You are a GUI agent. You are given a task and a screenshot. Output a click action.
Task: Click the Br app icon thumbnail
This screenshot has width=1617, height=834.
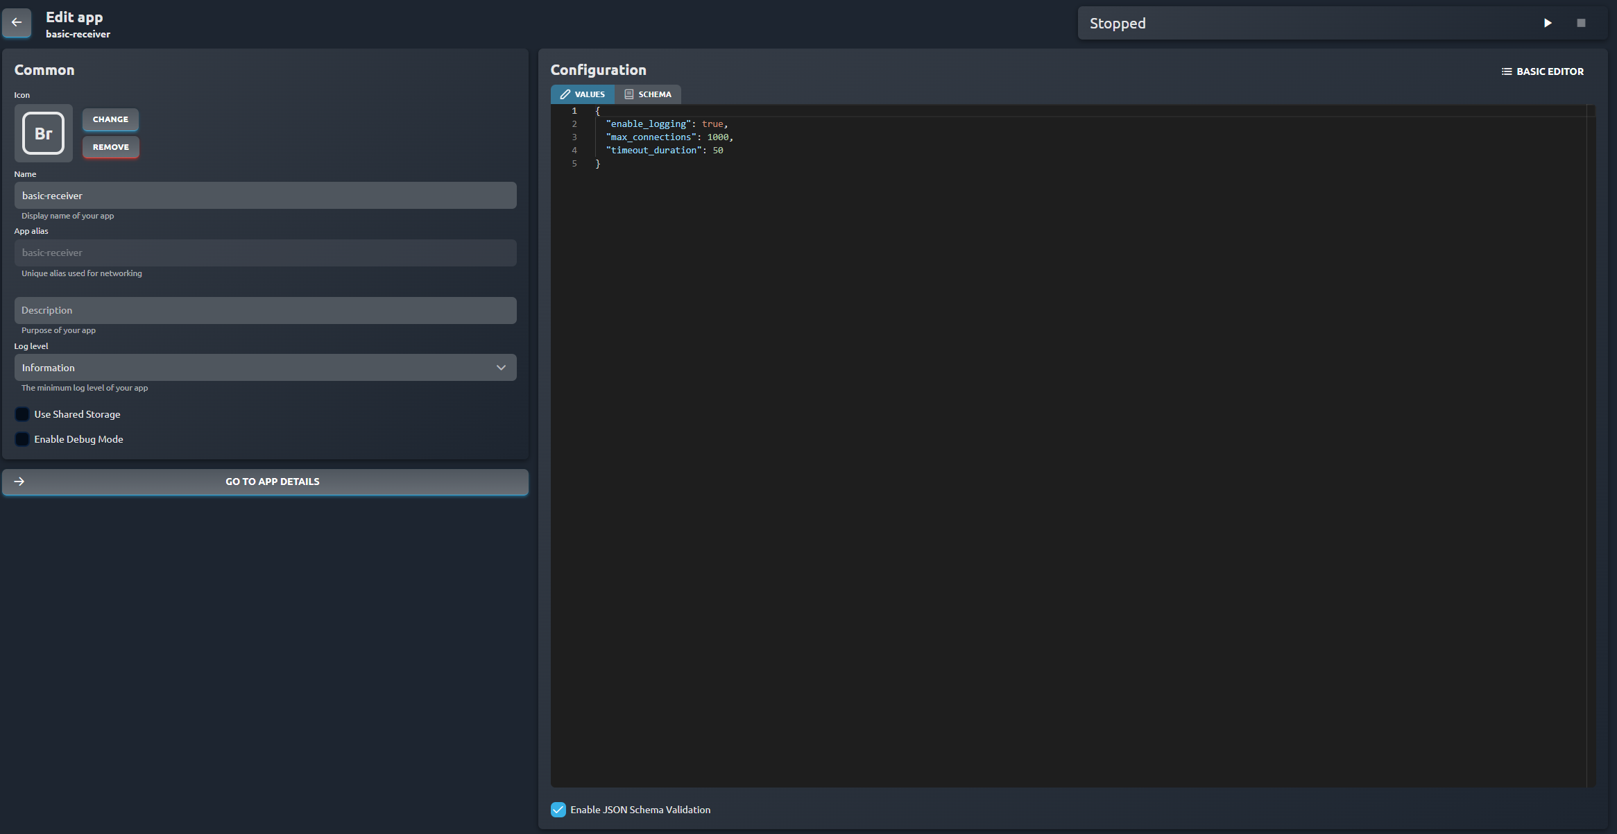44,133
